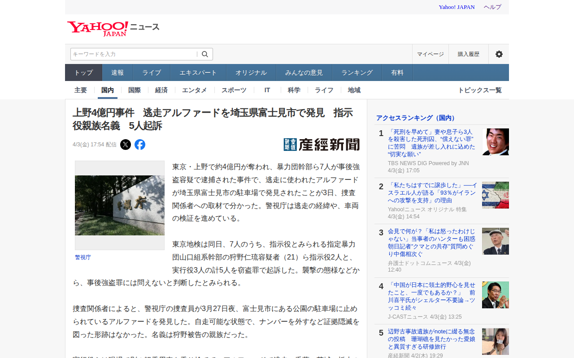574x358 pixels.
Task: Open the トピックス一覧 link
Action: [479, 90]
